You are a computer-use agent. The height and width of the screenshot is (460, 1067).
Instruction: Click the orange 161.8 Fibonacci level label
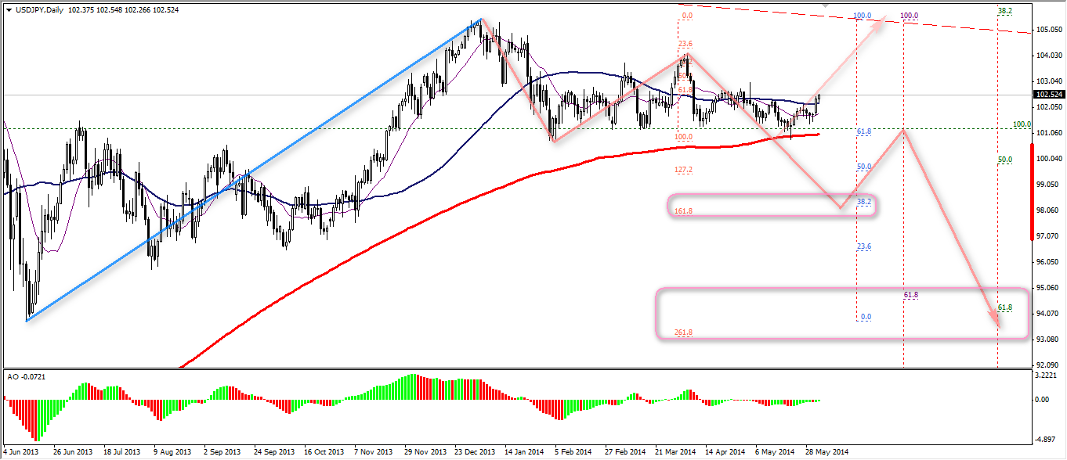point(683,211)
